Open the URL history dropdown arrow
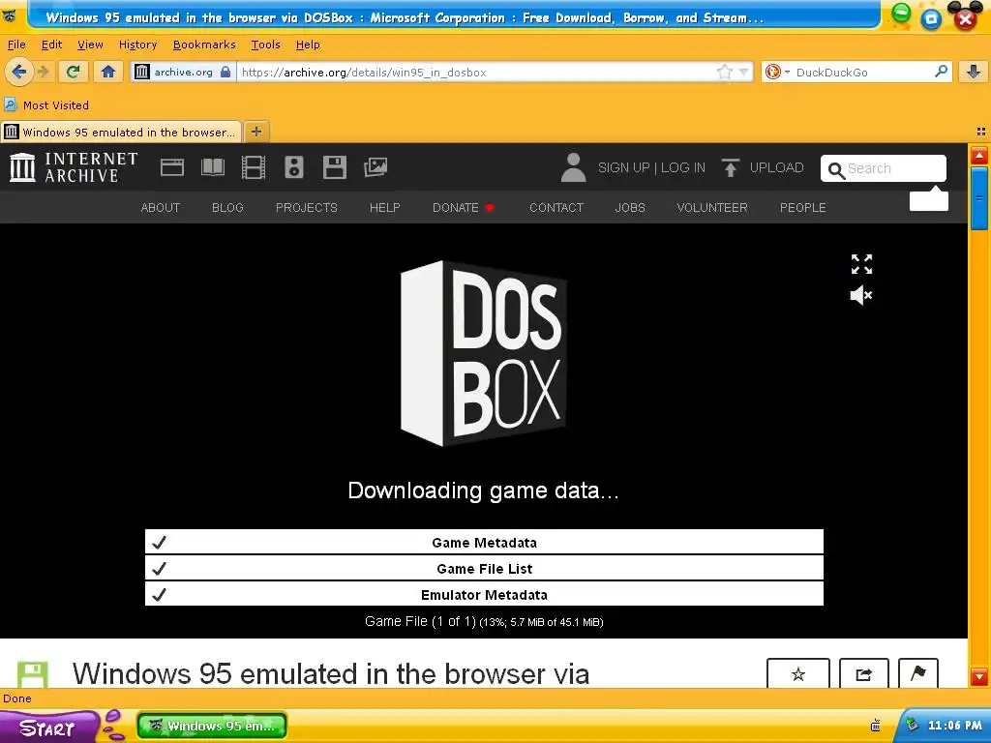The width and height of the screenshot is (991, 743). pyautogui.click(x=744, y=72)
